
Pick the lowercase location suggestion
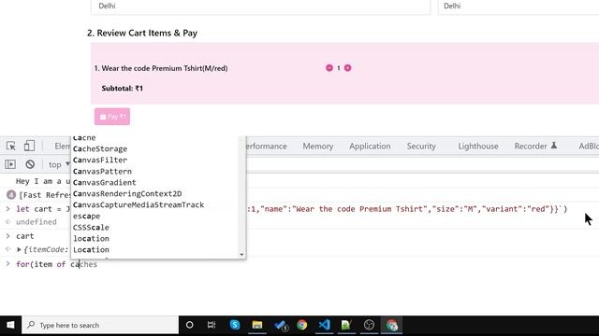[91, 239]
